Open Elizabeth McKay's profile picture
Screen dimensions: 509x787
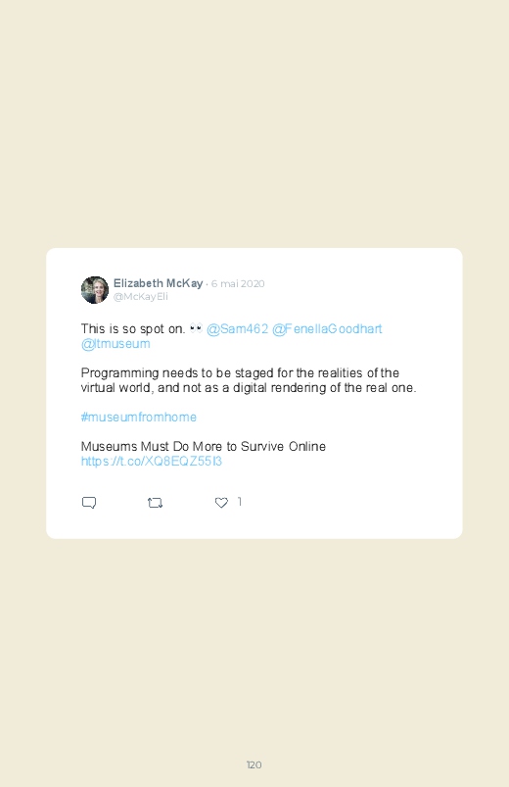[95, 289]
